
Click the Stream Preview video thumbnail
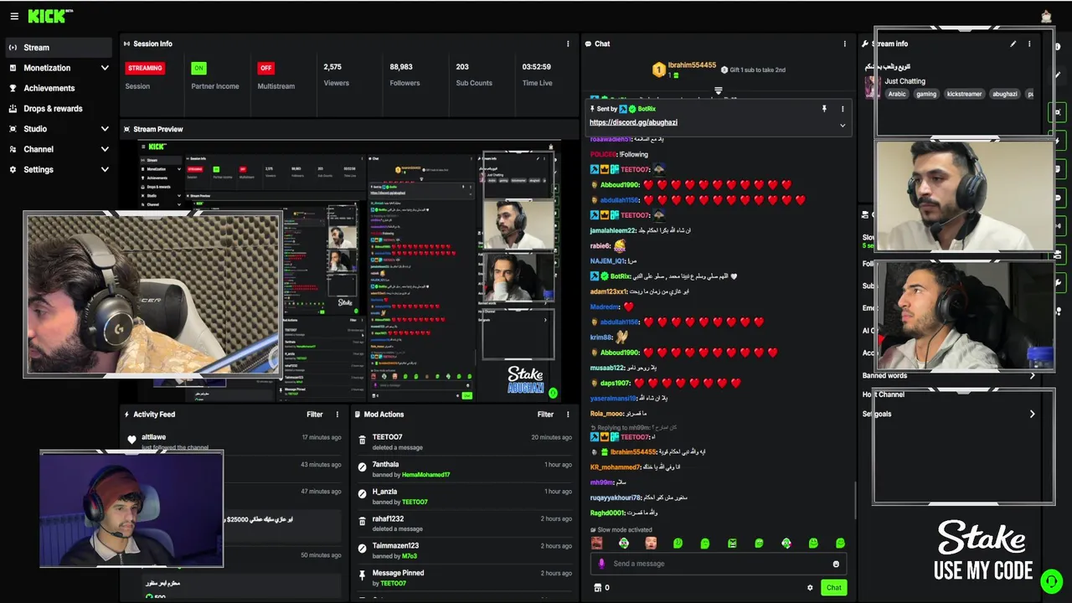coord(349,272)
